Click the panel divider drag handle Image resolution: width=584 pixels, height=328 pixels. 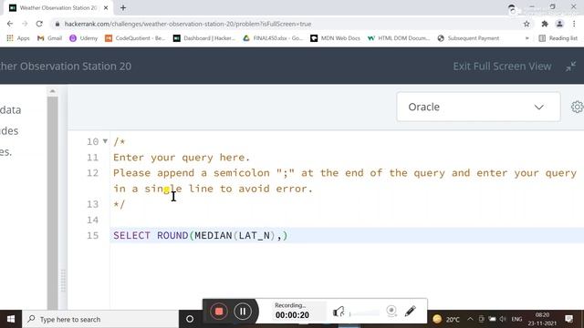[x=63, y=281]
